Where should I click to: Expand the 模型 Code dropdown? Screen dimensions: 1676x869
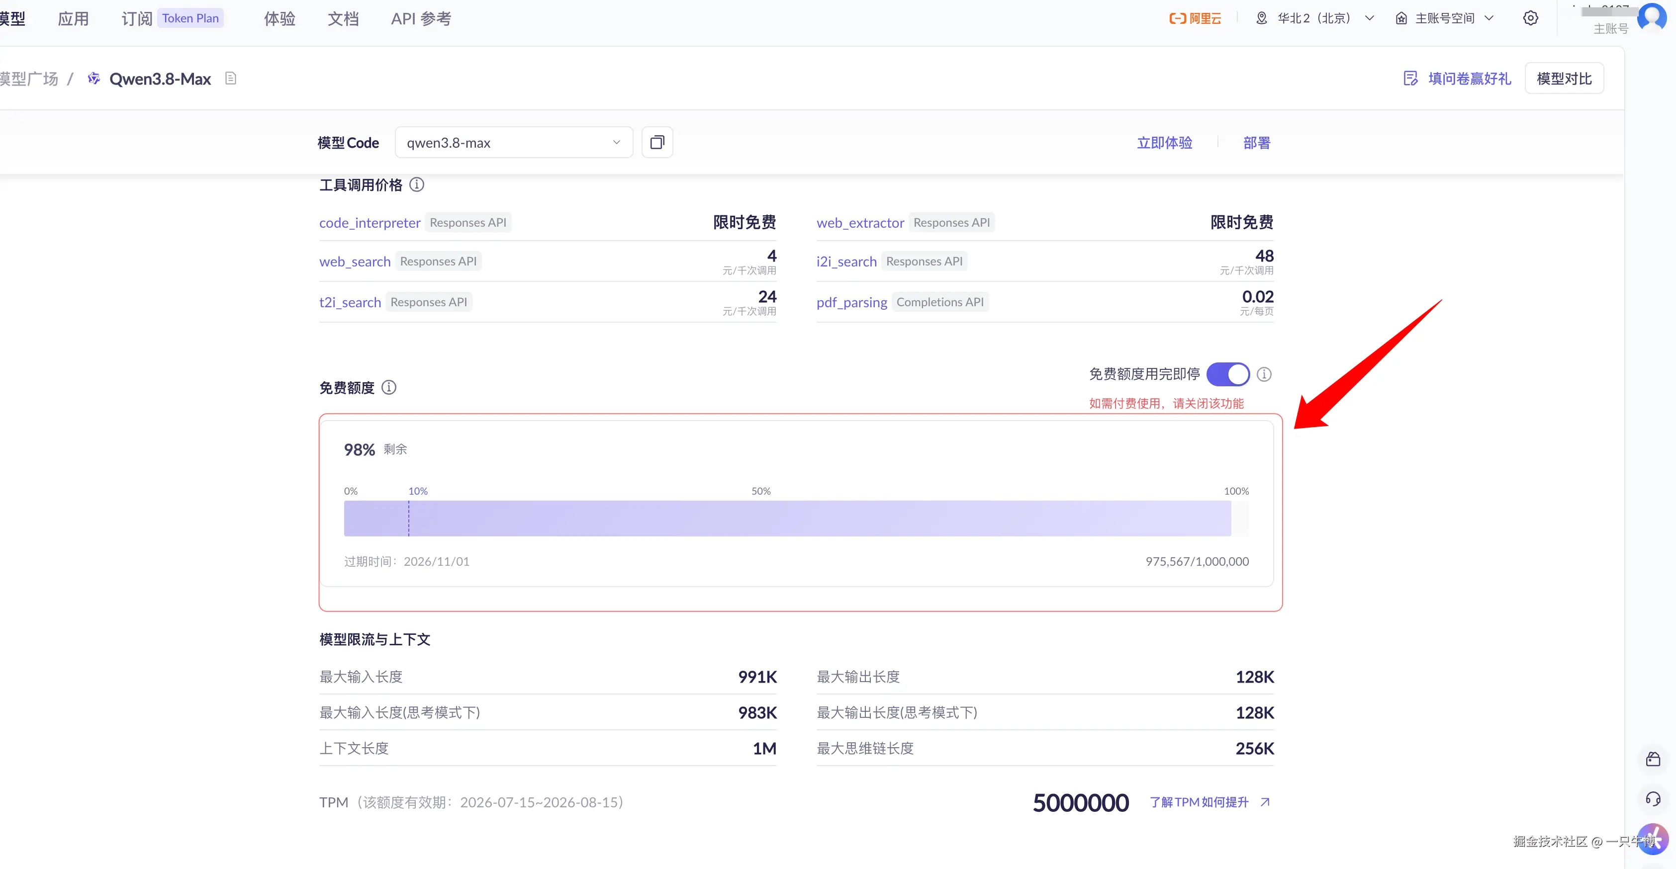tap(514, 143)
